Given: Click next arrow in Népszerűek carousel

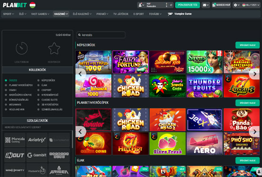Looking at the screenshot, I should click(254, 74).
